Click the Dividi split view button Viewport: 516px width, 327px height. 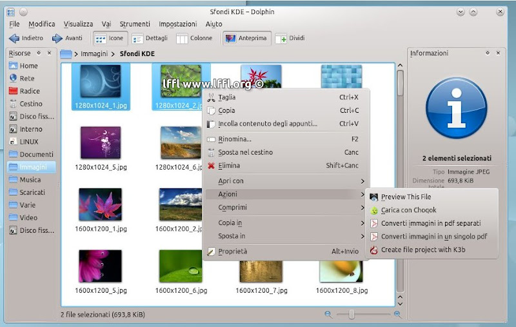(x=290, y=39)
